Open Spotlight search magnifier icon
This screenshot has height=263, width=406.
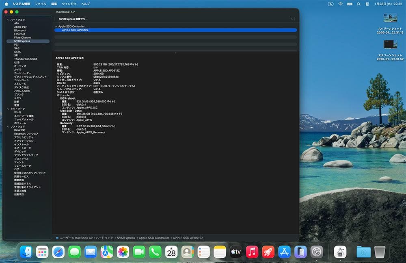click(x=358, y=4)
